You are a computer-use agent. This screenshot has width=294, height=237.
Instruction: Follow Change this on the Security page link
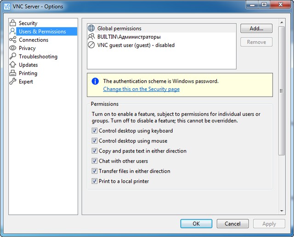(x=141, y=89)
